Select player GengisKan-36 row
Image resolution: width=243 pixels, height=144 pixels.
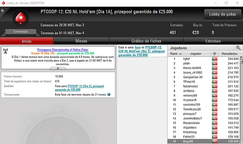click(204, 77)
